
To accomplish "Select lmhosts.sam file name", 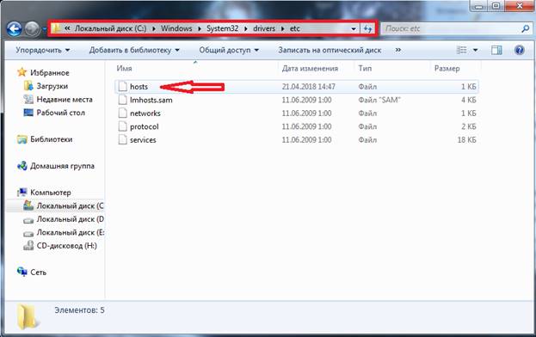I will click(x=151, y=100).
